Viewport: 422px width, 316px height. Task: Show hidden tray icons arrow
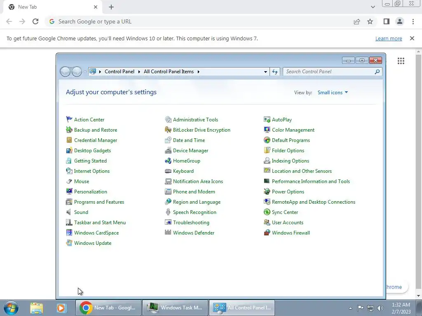350,308
